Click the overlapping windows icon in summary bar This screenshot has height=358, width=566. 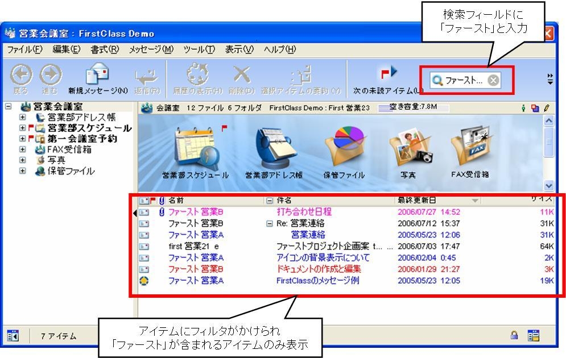point(535,108)
